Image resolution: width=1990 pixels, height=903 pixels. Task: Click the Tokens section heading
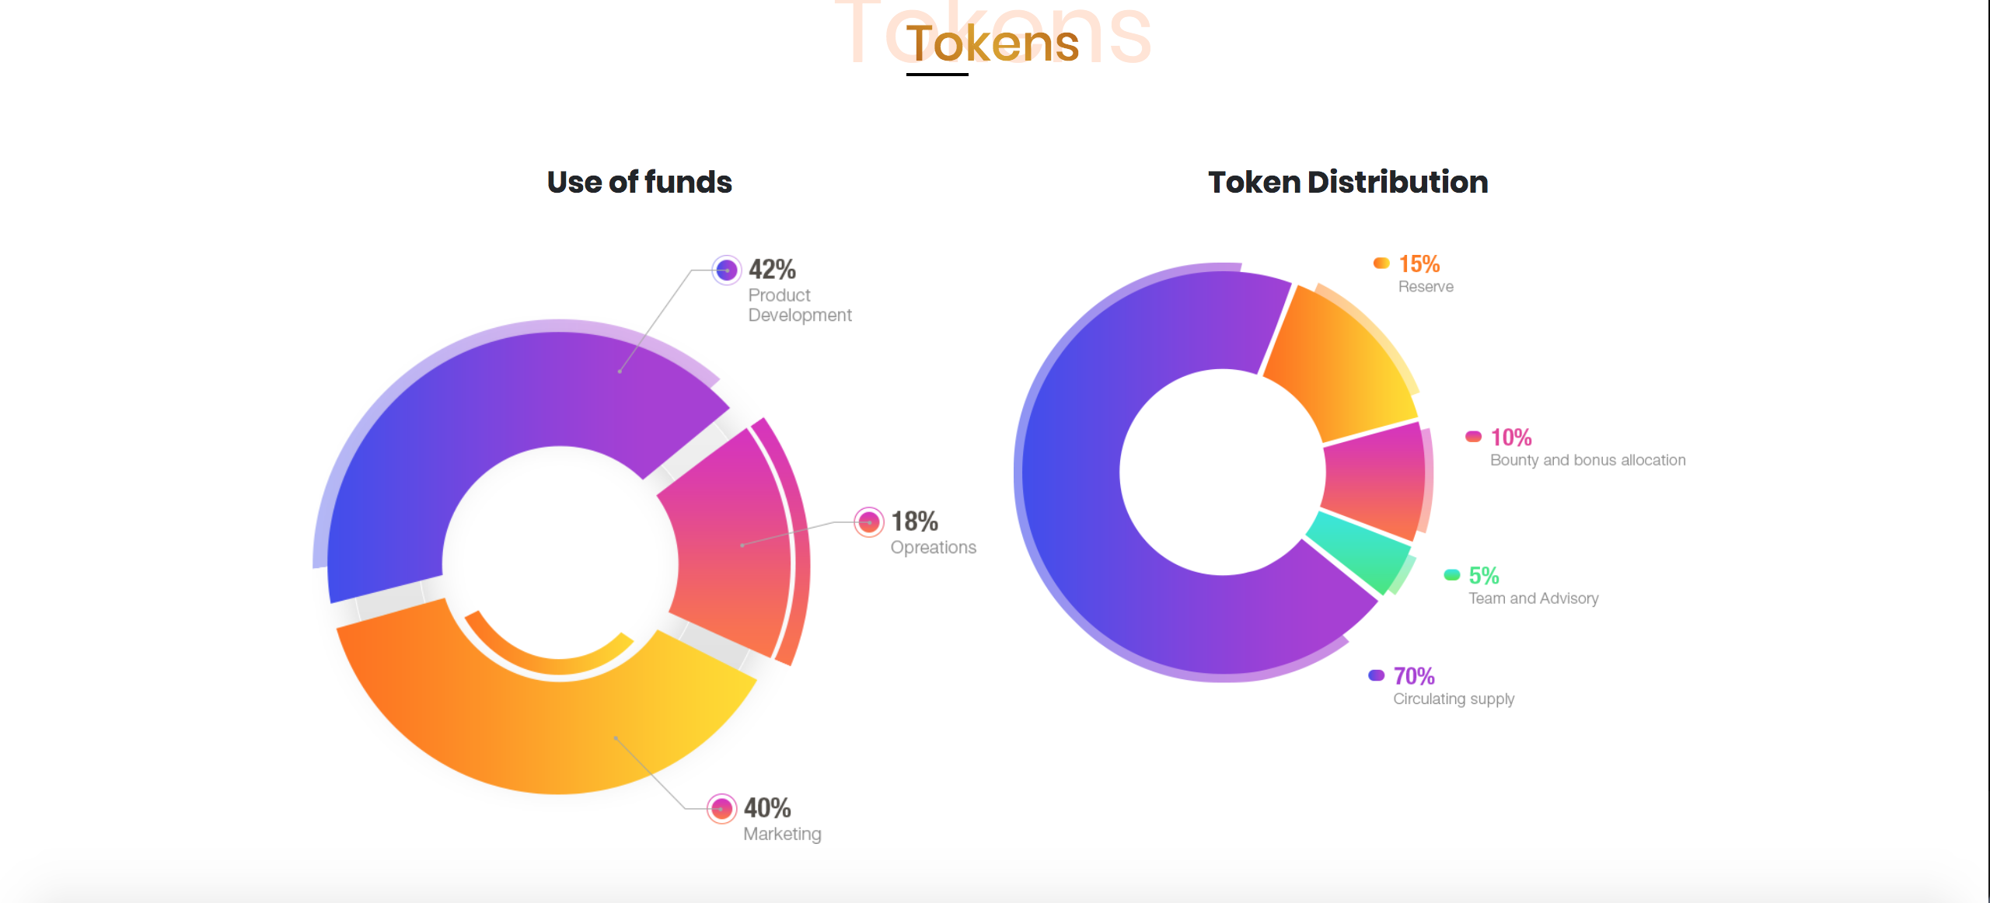click(993, 43)
